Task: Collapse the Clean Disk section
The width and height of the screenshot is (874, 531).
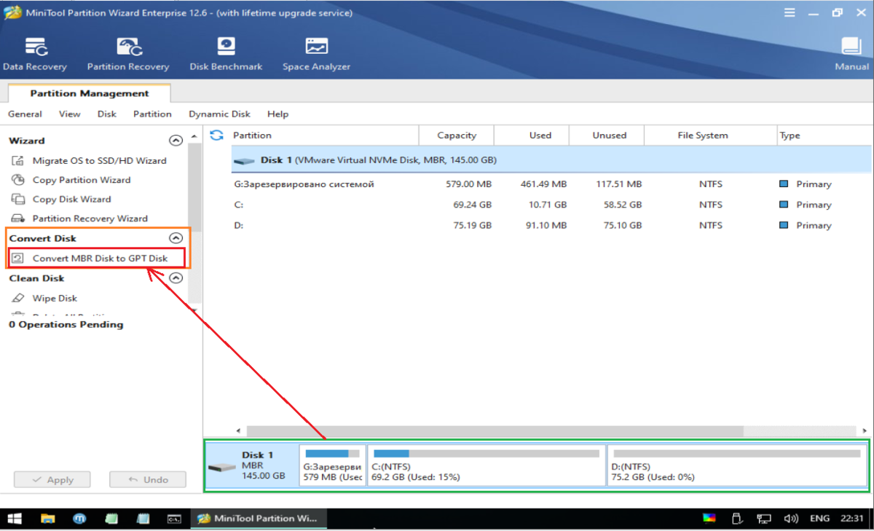Action: (x=175, y=278)
